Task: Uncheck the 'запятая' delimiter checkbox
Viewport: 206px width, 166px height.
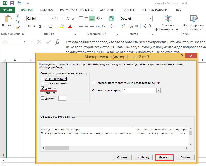Action: pyautogui.click(x=43, y=88)
